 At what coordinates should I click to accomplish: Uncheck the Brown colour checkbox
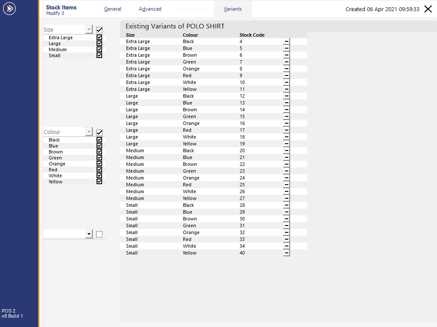pyautogui.click(x=99, y=151)
